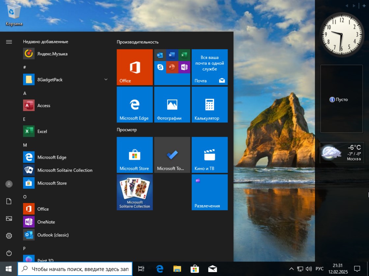Open the Microsoft Solitaire Collection tile
369x276 pixels.
[135, 192]
